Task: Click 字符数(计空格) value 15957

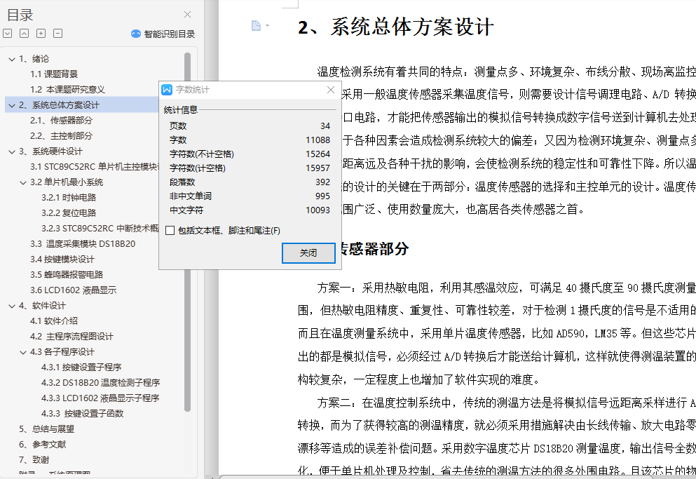Action: [318, 168]
